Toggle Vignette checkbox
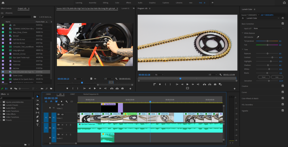Image resolution: width=288 pixels, height=147 pixels. click(283, 111)
